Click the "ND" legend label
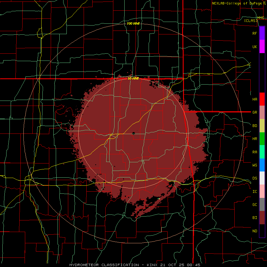The height and width of the screenshot is (267, 267). point(255,231)
